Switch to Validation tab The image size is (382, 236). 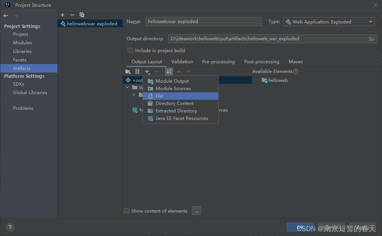click(x=182, y=62)
